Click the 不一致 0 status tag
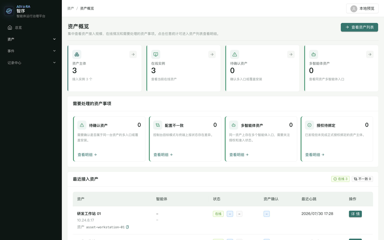Image resolution: width=384 pixels, height=240 pixels. pos(362,179)
